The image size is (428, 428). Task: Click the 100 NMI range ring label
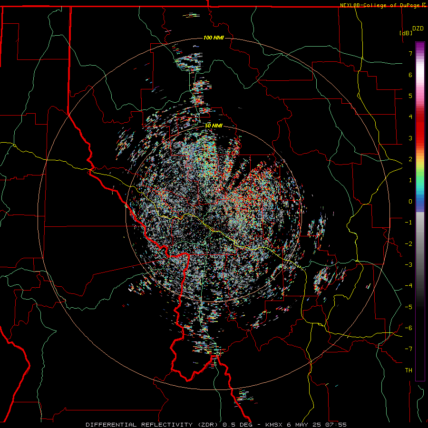[214, 38]
